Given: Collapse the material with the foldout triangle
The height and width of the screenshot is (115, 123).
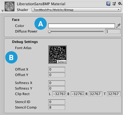Looking at the screenshot, I should point(2,11).
